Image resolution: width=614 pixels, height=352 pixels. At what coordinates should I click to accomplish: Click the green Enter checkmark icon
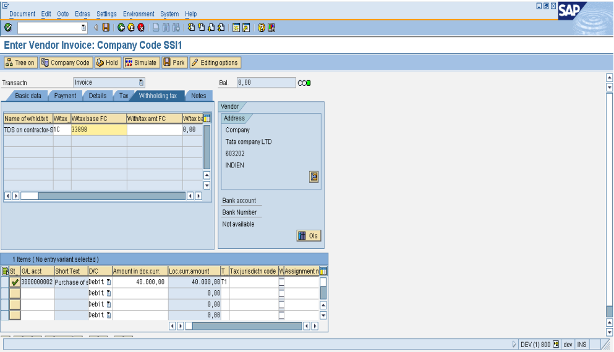tap(7, 28)
